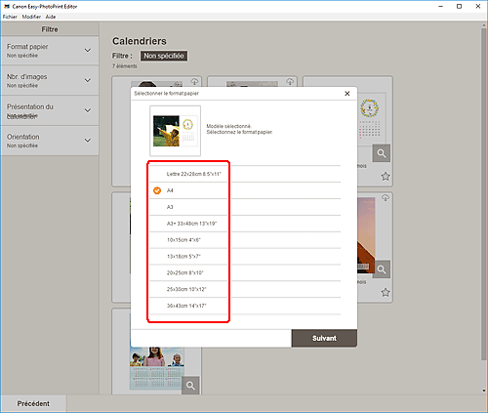The width and height of the screenshot is (488, 413).
Task: Select Lettre 22x28cm 8.5"x11" paper size
Action: point(245,174)
